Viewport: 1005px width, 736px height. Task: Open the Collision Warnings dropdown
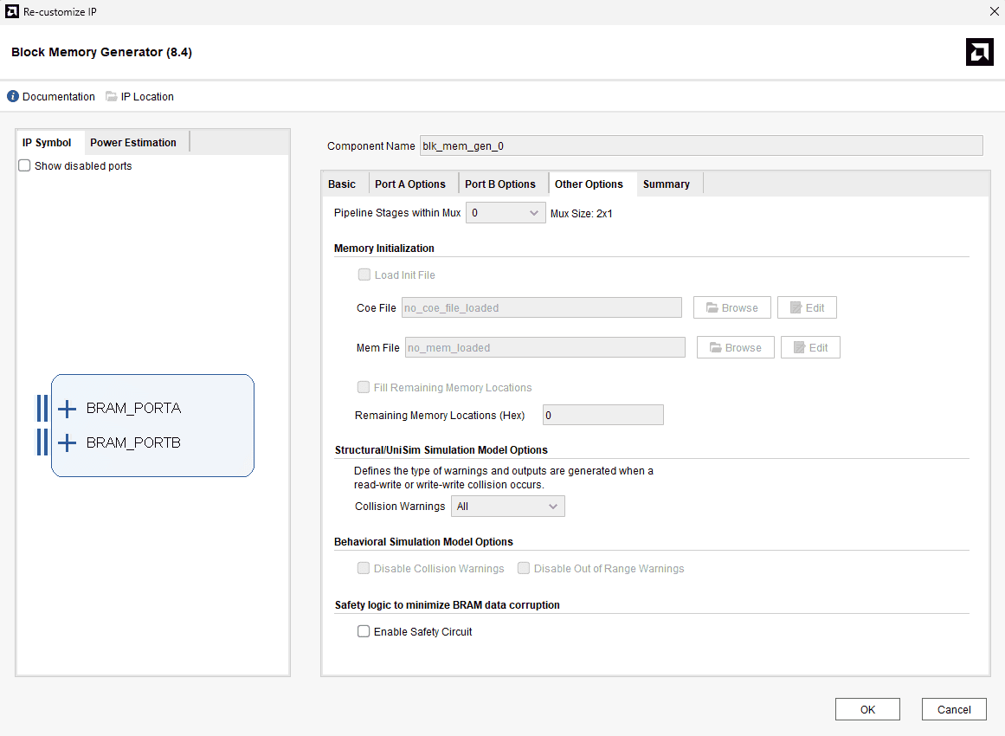tap(508, 507)
